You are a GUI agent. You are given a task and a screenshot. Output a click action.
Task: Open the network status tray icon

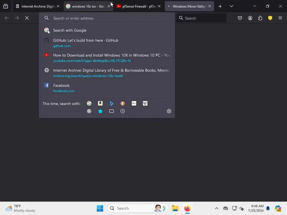pos(234,208)
